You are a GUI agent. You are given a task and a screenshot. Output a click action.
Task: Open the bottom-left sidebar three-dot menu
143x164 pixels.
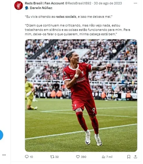click(x=4, y=155)
